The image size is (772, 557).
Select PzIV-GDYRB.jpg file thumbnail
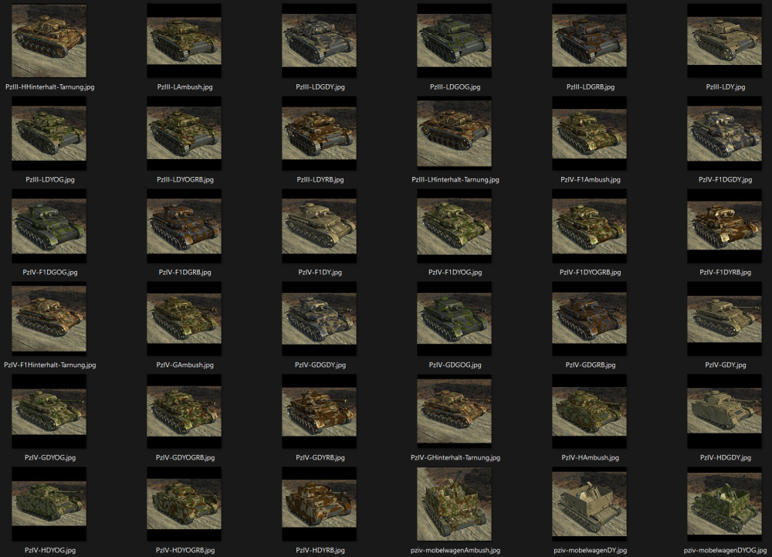[319, 411]
